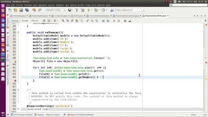Viewport: 208px width, 117px height.
Task: Click the Redo arrow icon
Action: [x=40, y=10]
